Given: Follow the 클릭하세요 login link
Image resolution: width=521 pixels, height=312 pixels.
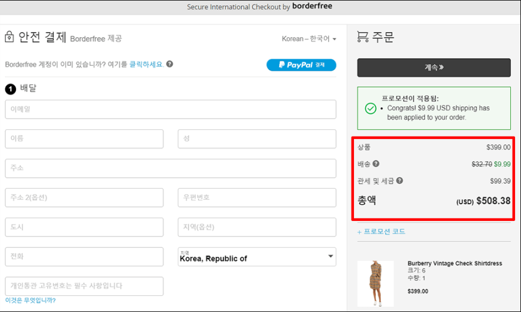Looking at the screenshot, I should [146, 64].
